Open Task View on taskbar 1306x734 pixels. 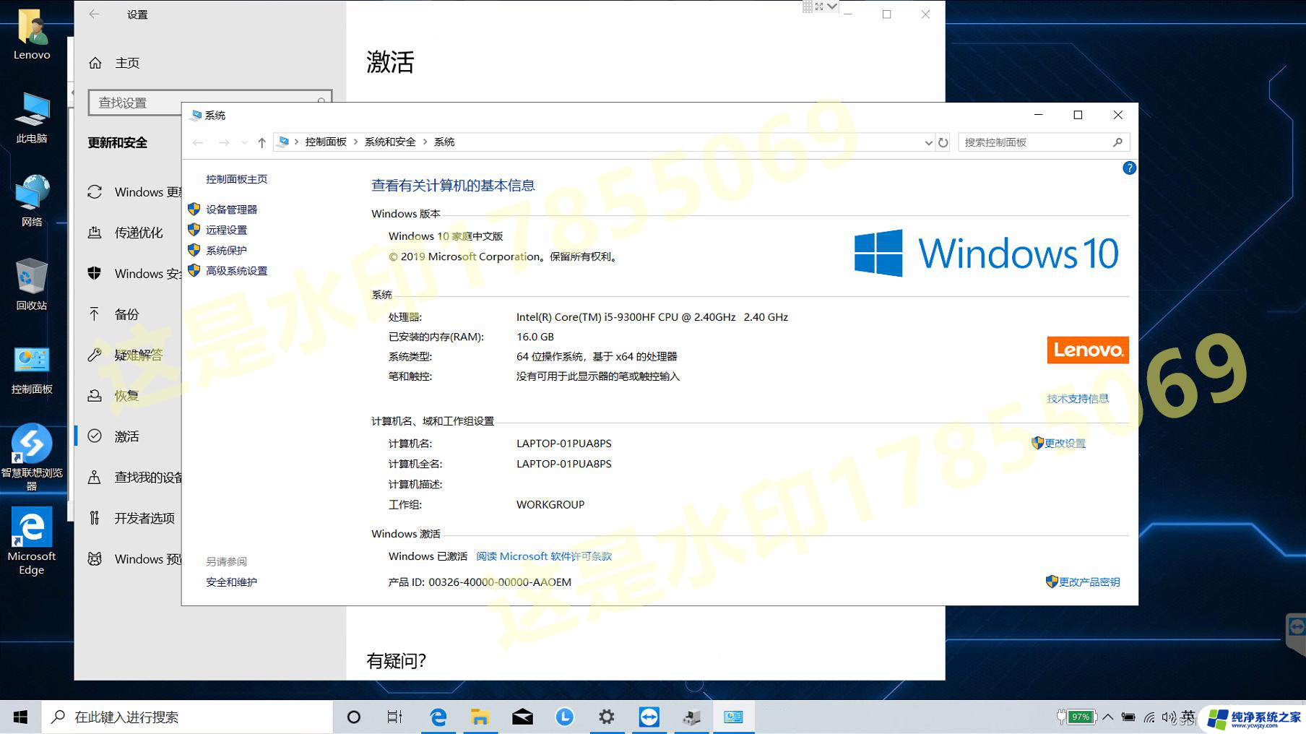click(394, 717)
